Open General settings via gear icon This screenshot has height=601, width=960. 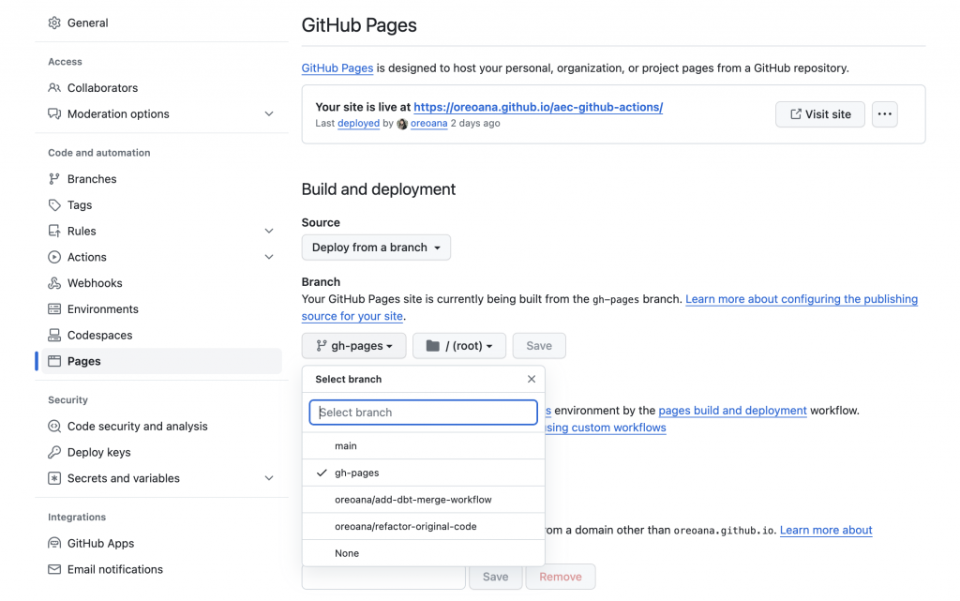click(54, 23)
